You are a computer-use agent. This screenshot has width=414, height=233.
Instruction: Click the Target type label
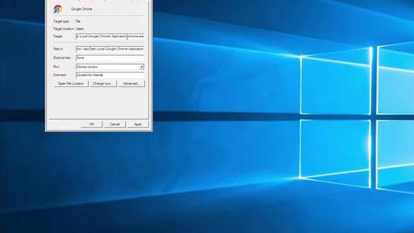(x=61, y=21)
